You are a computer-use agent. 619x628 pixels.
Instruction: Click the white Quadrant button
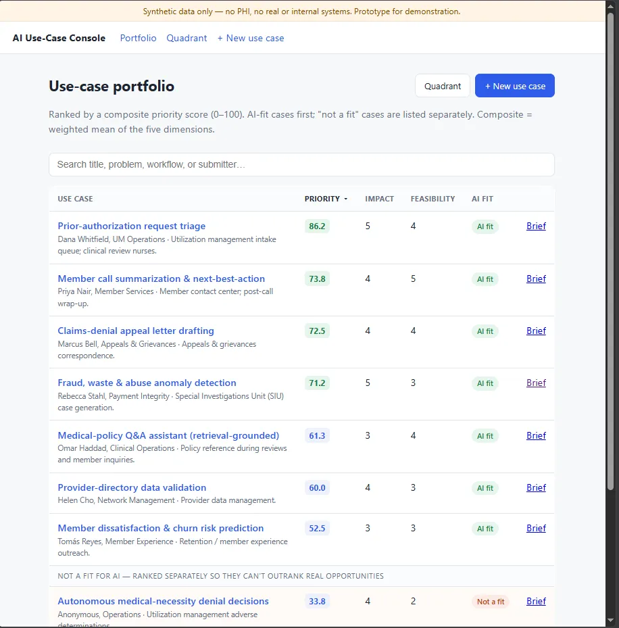coord(443,86)
